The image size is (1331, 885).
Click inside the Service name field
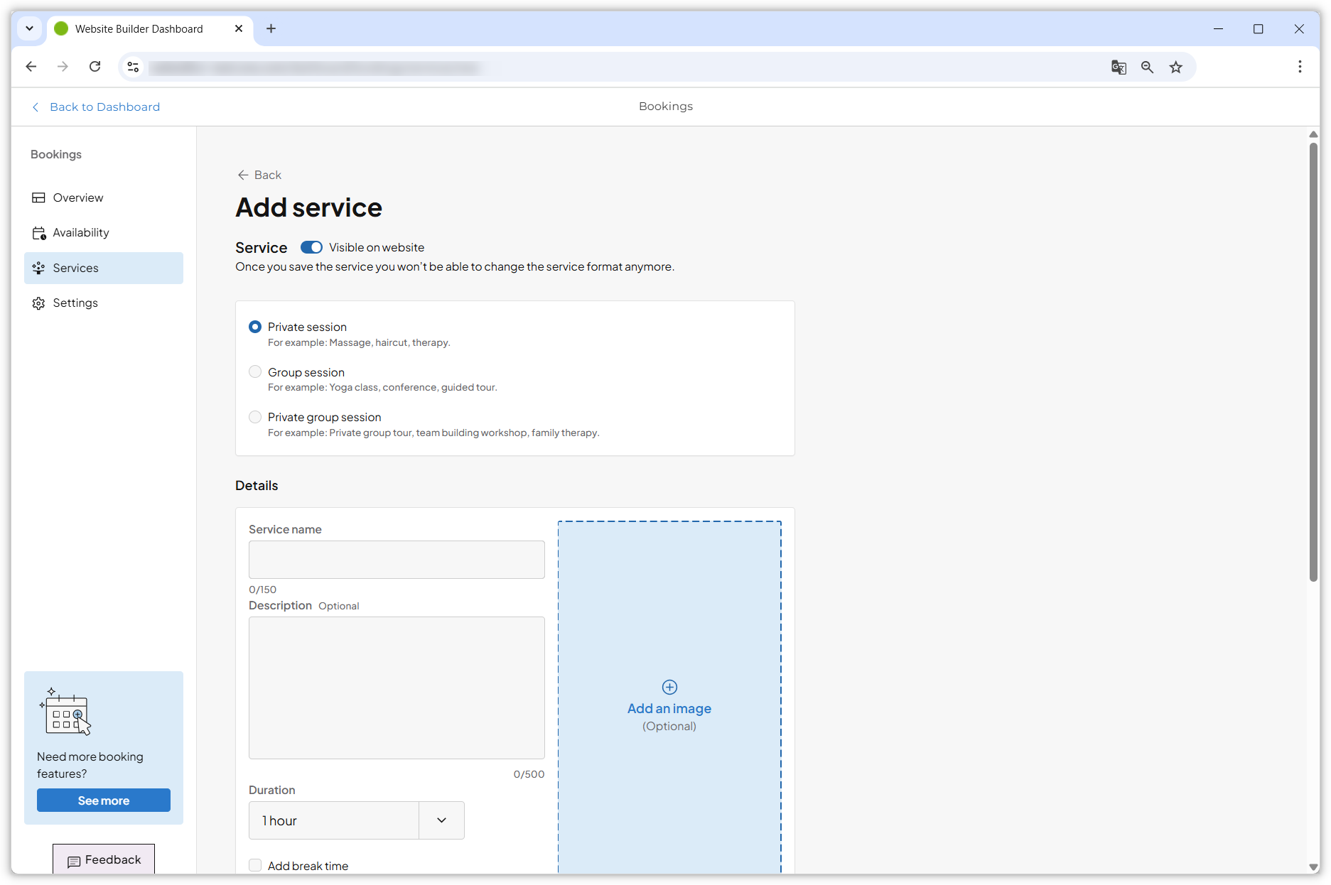[x=396, y=560]
